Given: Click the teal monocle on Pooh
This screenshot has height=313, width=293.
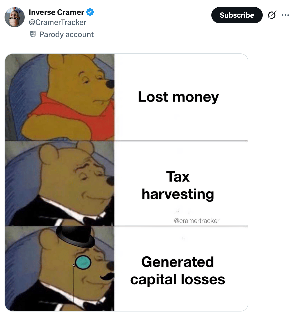Looking at the screenshot, I should [83, 262].
